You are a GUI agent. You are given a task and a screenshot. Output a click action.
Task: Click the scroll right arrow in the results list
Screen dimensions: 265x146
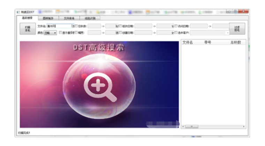coord(244,126)
